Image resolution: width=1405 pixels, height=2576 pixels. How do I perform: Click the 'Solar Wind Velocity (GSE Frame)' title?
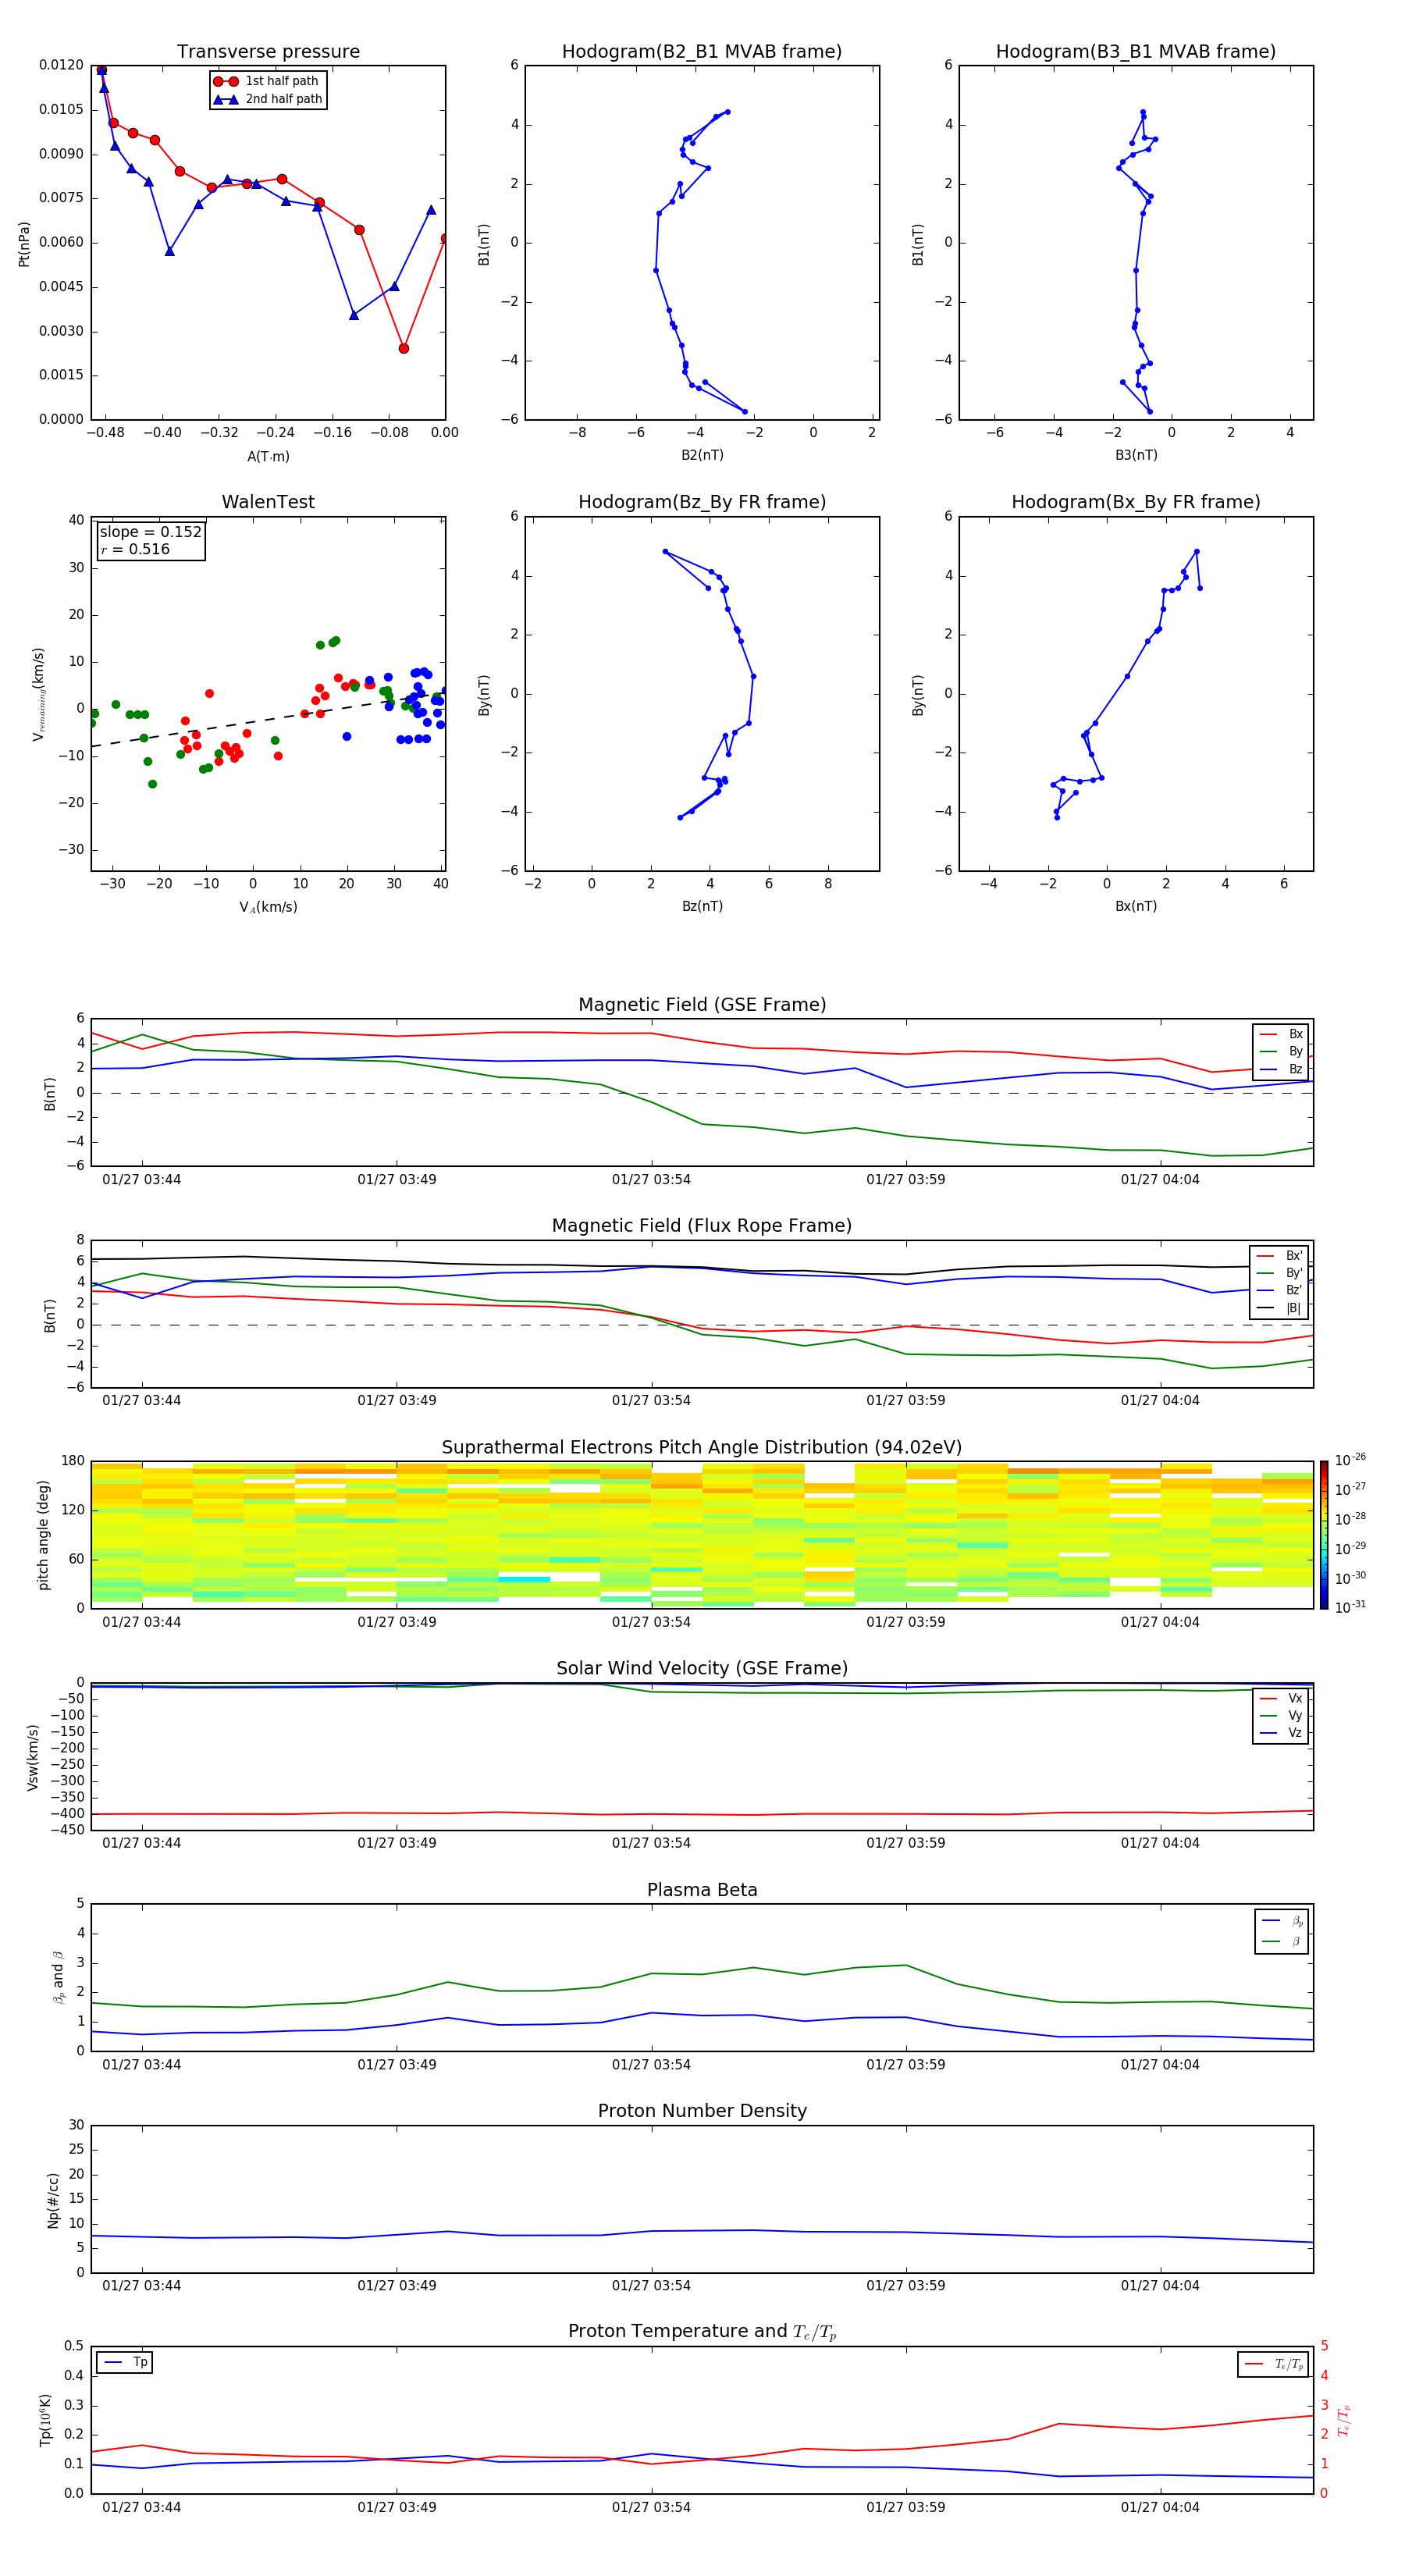702,1668
